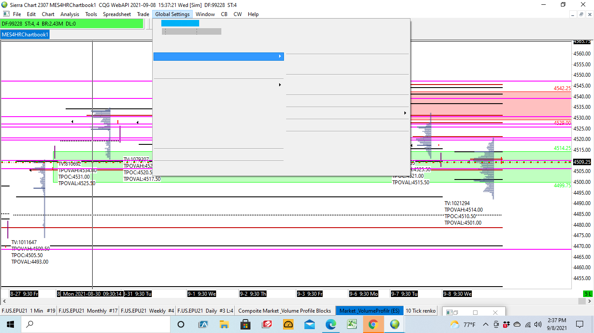Launch Microsoft Store from the taskbar
The width and height of the screenshot is (594, 333).
[245, 324]
